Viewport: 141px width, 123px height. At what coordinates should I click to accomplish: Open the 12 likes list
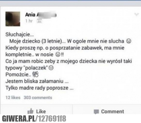(13, 98)
